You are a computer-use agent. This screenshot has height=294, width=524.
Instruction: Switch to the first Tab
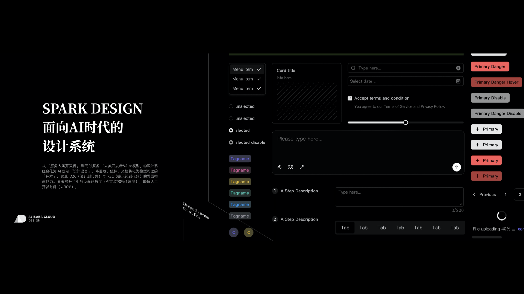pyautogui.click(x=345, y=228)
